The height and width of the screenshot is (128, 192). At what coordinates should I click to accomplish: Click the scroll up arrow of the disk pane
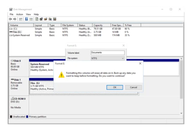click(181, 59)
